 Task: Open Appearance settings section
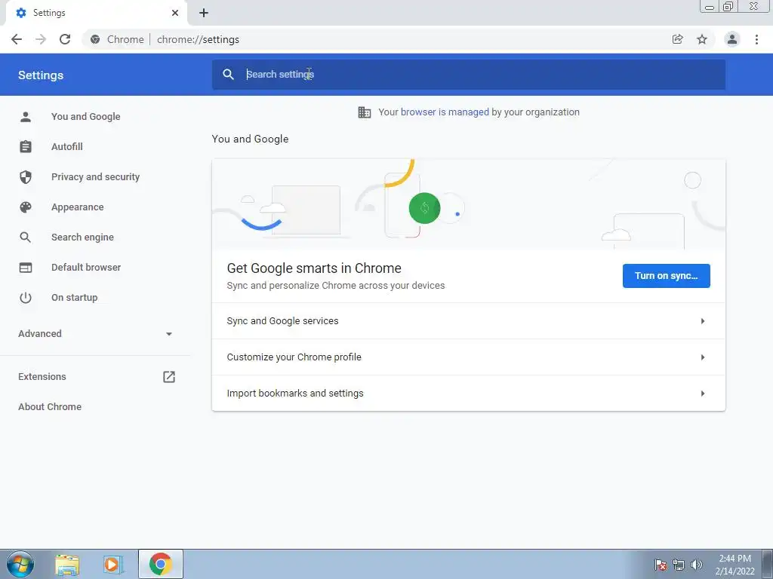point(78,207)
